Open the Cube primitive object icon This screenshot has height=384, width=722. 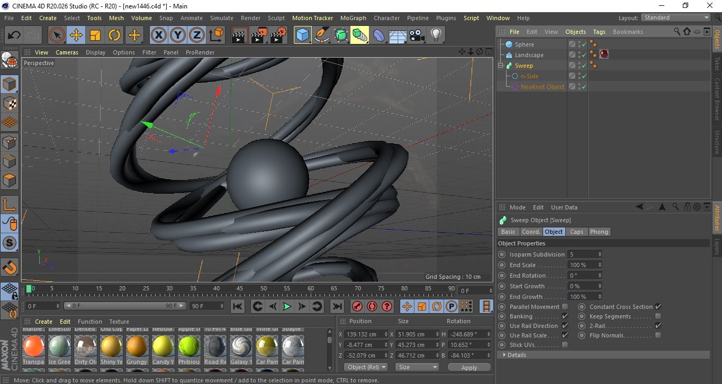[x=302, y=35]
